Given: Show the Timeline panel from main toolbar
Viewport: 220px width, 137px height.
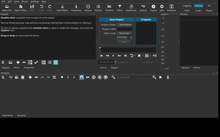Looking at the screenshot, I should click(x=109, y=8).
